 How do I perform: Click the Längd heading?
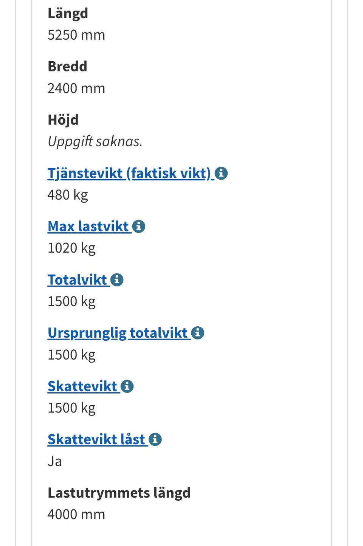[x=68, y=13]
